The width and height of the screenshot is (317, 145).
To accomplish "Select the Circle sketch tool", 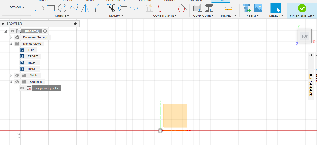I will (62, 8).
